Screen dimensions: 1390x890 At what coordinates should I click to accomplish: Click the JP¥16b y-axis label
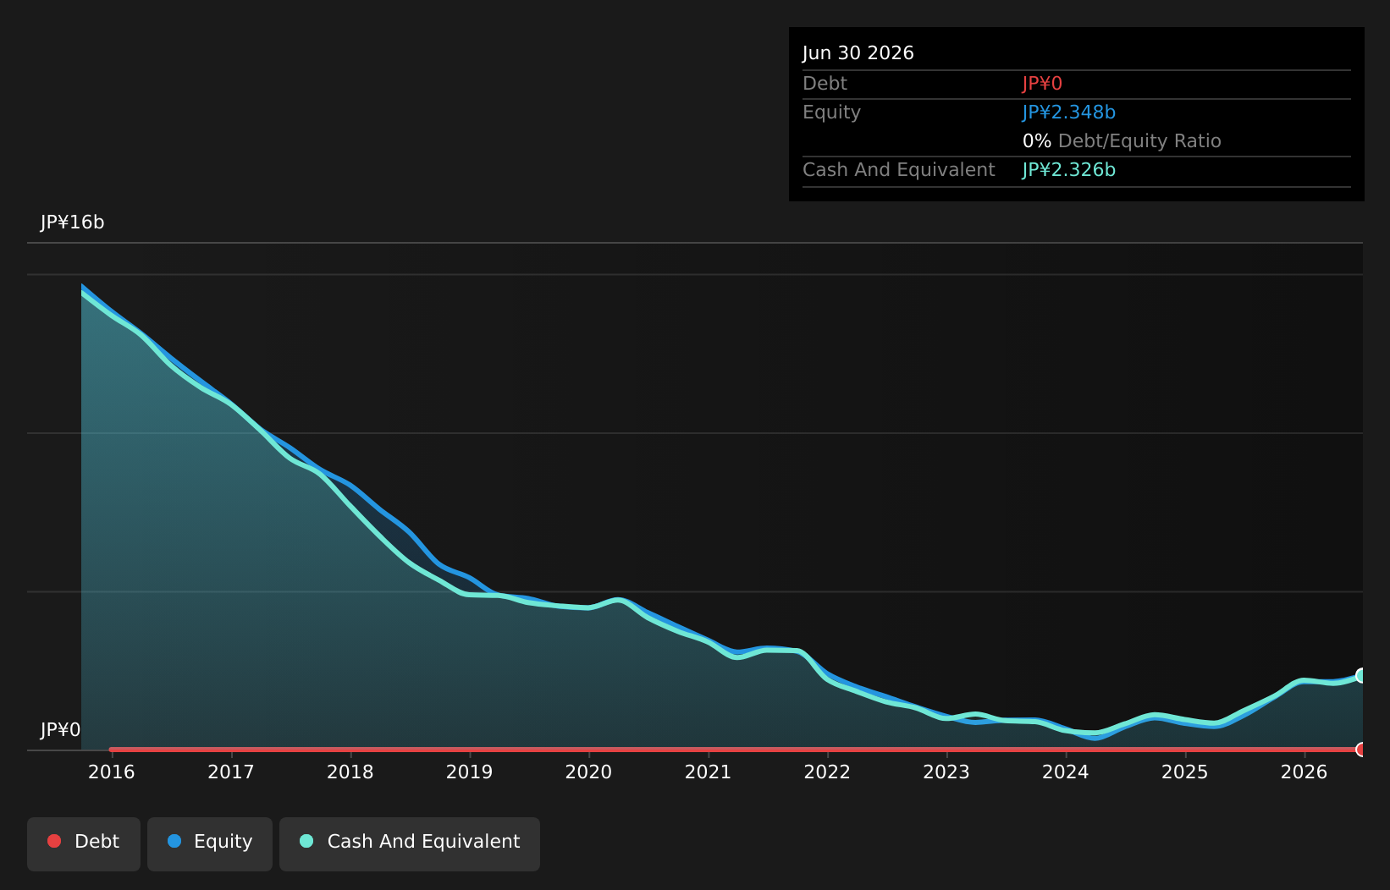(x=73, y=222)
